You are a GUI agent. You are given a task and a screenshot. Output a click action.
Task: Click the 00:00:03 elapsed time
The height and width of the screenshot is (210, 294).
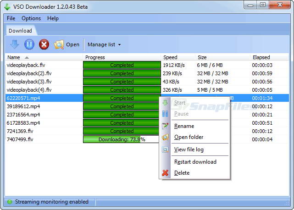pyautogui.click(x=262, y=65)
